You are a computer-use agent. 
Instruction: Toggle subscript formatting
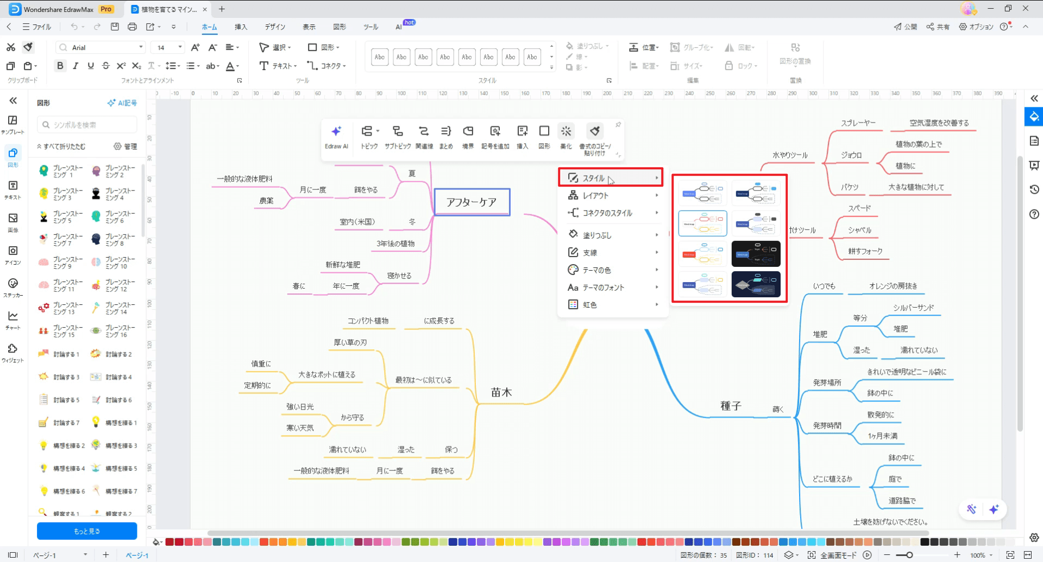pos(136,66)
